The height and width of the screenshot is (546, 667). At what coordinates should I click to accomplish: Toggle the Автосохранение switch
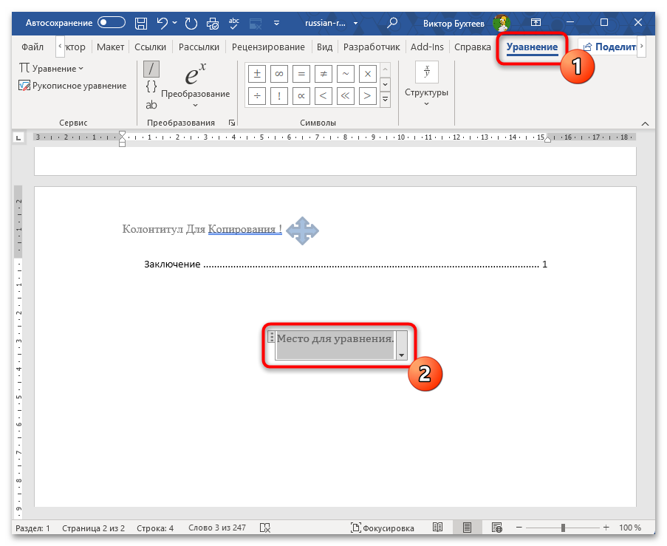click(x=112, y=23)
